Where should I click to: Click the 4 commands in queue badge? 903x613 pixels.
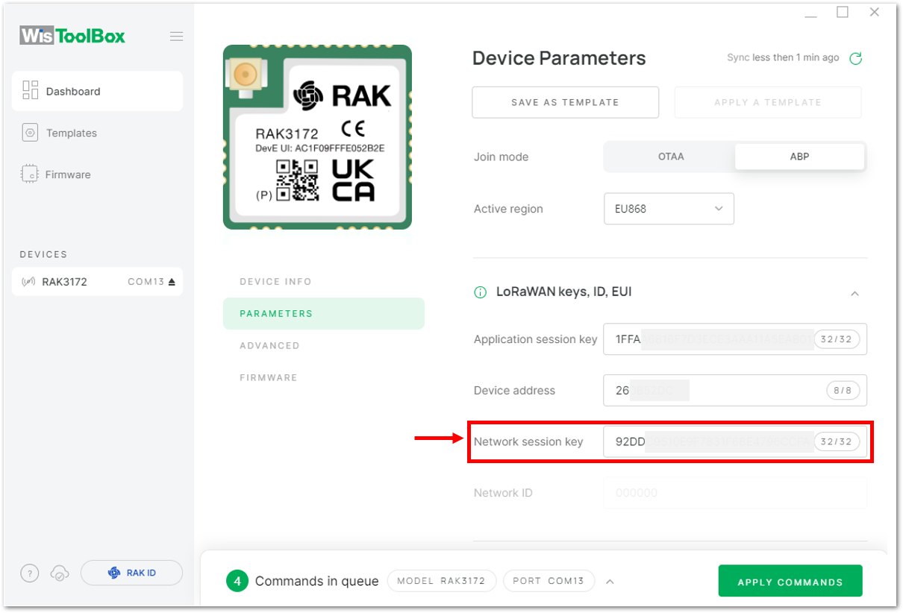click(x=237, y=581)
